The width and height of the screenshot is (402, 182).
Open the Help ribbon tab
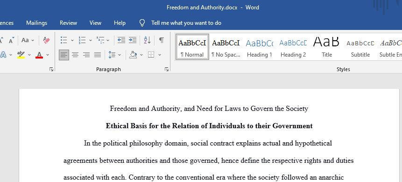[120, 23]
